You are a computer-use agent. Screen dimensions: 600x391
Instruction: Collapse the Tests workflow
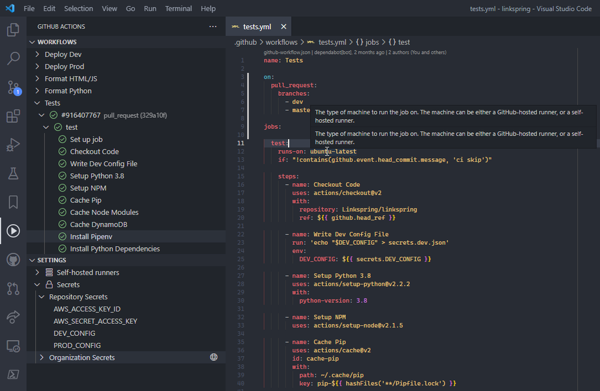pyautogui.click(x=37, y=103)
